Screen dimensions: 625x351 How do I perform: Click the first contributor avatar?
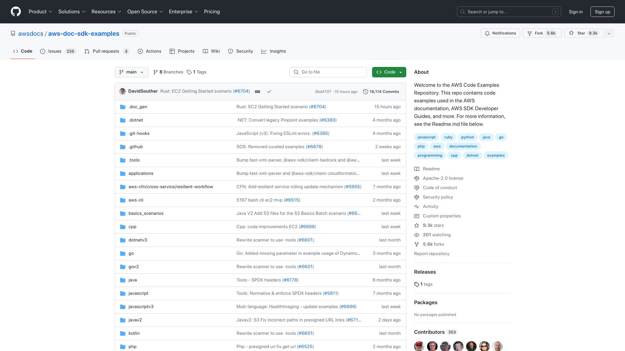click(419, 346)
